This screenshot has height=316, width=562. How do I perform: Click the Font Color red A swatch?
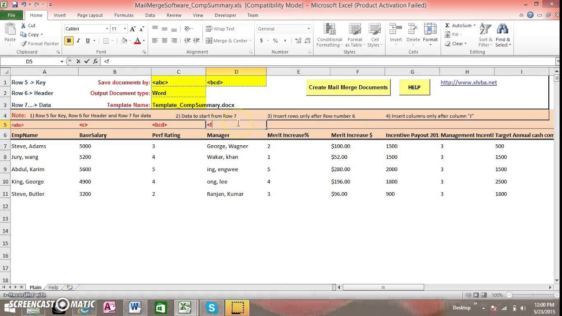pyautogui.click(x=137, y=41)
